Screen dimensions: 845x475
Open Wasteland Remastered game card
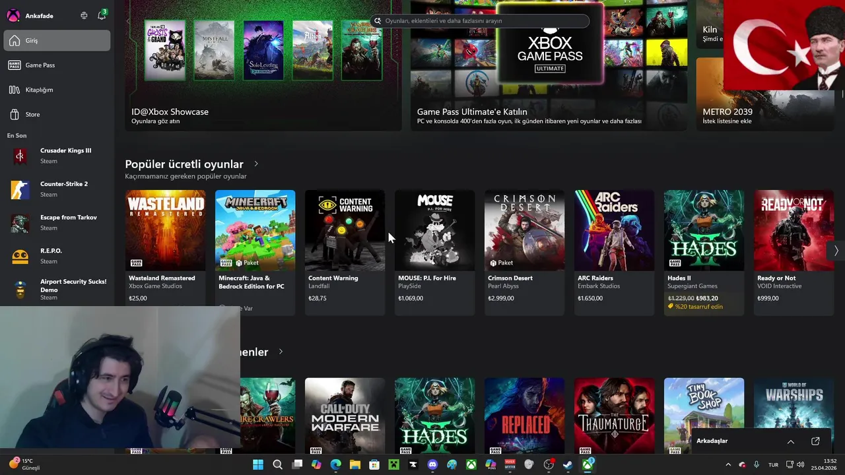point(165,253)
